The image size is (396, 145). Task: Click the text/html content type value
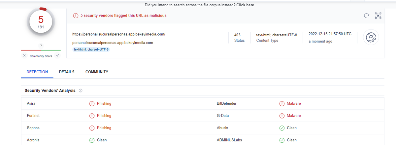pyautogui.click(x=277, y=35)
